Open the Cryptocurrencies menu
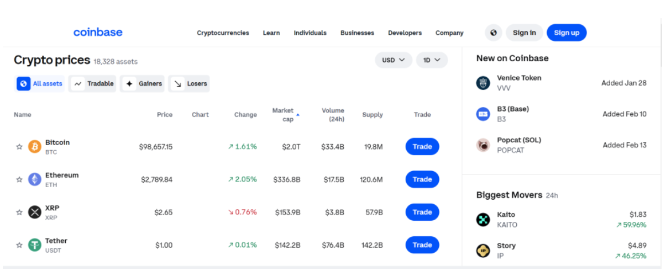 [x=223, y=33]
